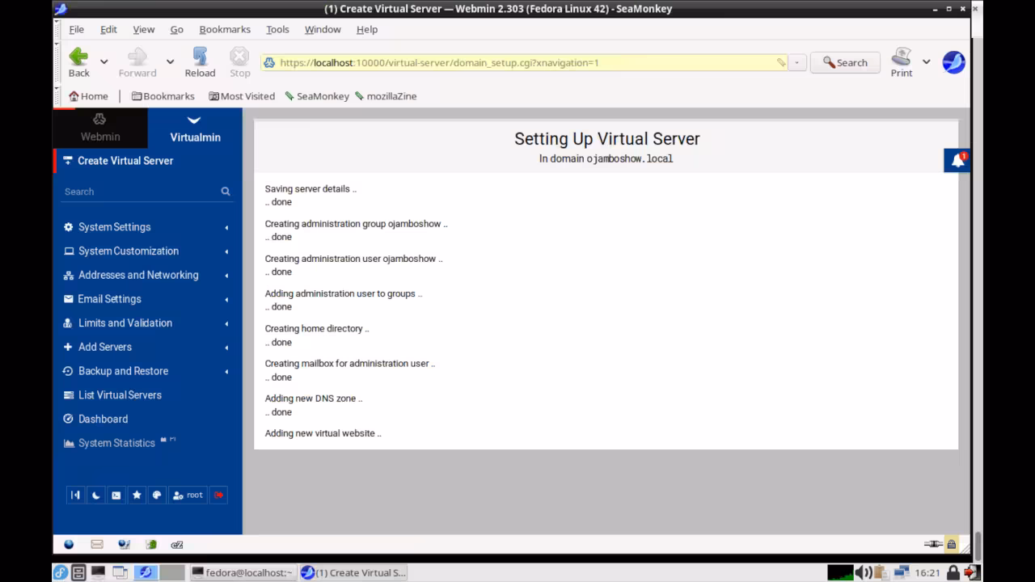Screen dimensions: 1035x582
Task: Expand Addresses and Networking section
Action: point(147,275)
